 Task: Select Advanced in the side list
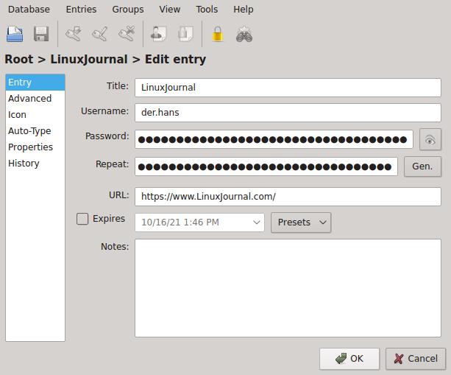(x=30, y=98)
